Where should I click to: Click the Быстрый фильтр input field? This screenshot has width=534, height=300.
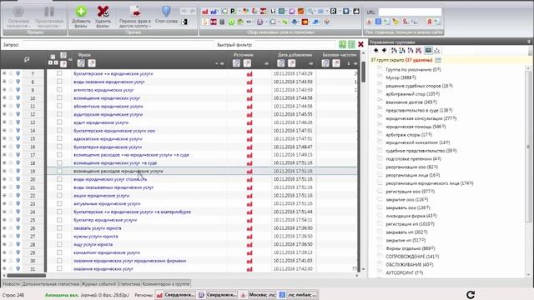click(295, 44)
